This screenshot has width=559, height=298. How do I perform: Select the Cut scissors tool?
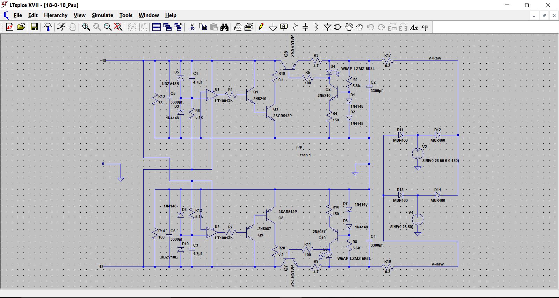point(192,27)
